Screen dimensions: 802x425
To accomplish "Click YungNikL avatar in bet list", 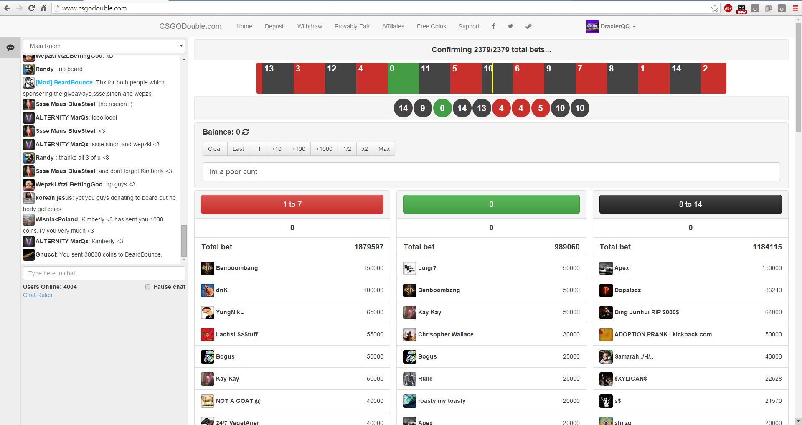I will 208,312.
